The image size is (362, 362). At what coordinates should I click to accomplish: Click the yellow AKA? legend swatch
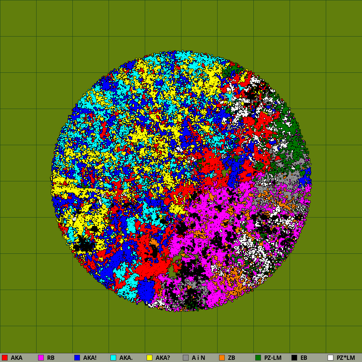(x=150, y=358)
